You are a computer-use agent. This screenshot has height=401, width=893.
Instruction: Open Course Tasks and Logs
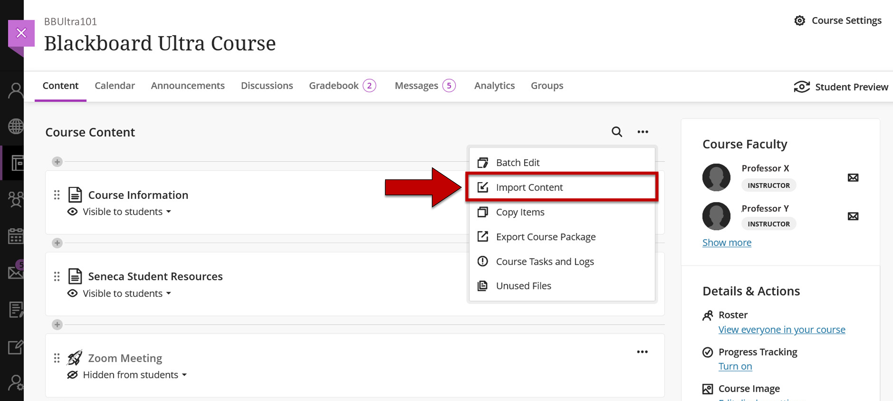[x=562, y=261]
